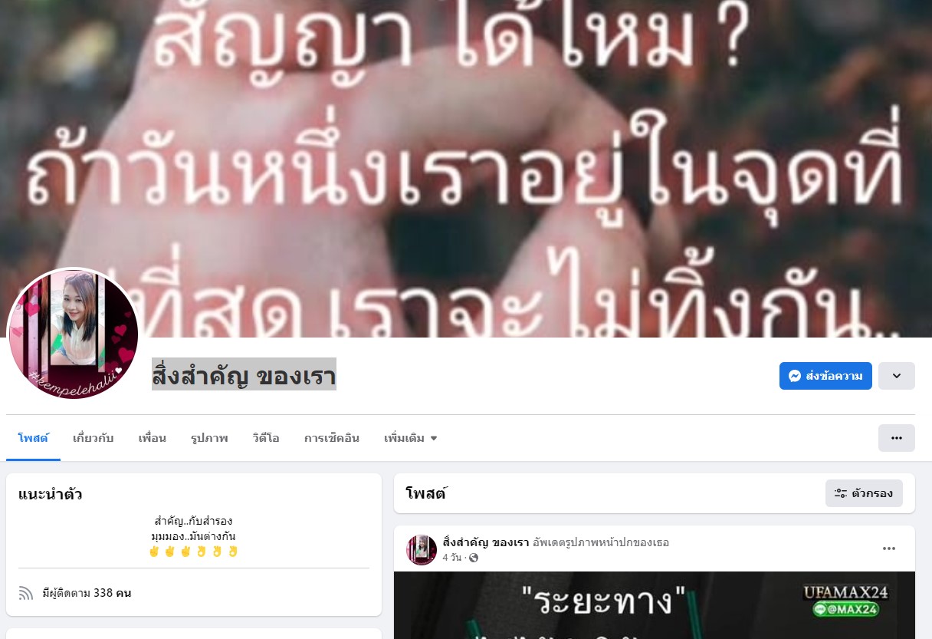Viewport: 932px width, 639px height.
Task: Switch to the เกี่ยวกับ tab
Action: coord(94,438)
